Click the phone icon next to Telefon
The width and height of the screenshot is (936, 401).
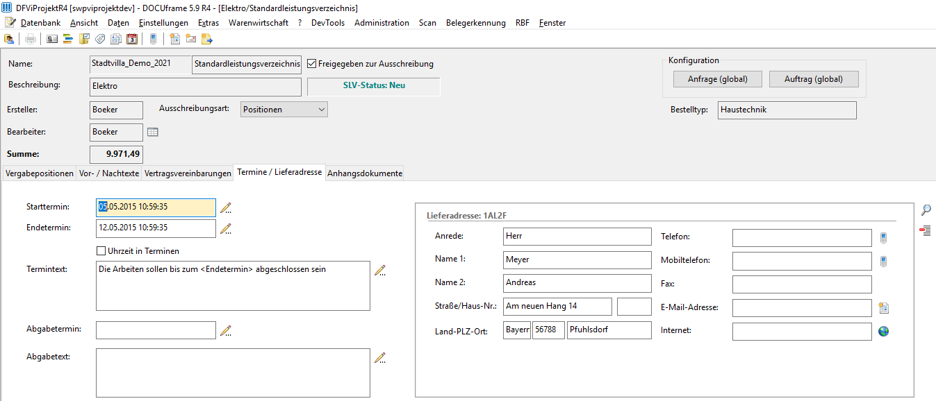(883, 238)
